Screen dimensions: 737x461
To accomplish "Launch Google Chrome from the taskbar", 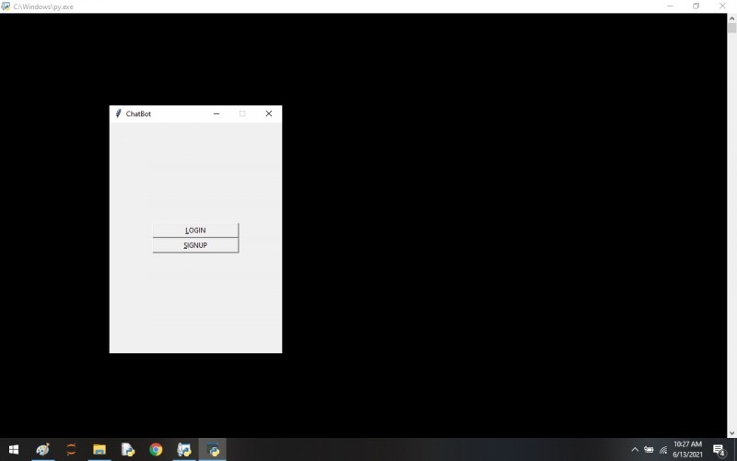I will (156, 450).
